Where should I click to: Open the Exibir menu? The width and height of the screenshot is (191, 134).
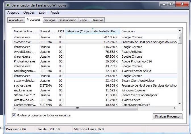tap(43, 12)
